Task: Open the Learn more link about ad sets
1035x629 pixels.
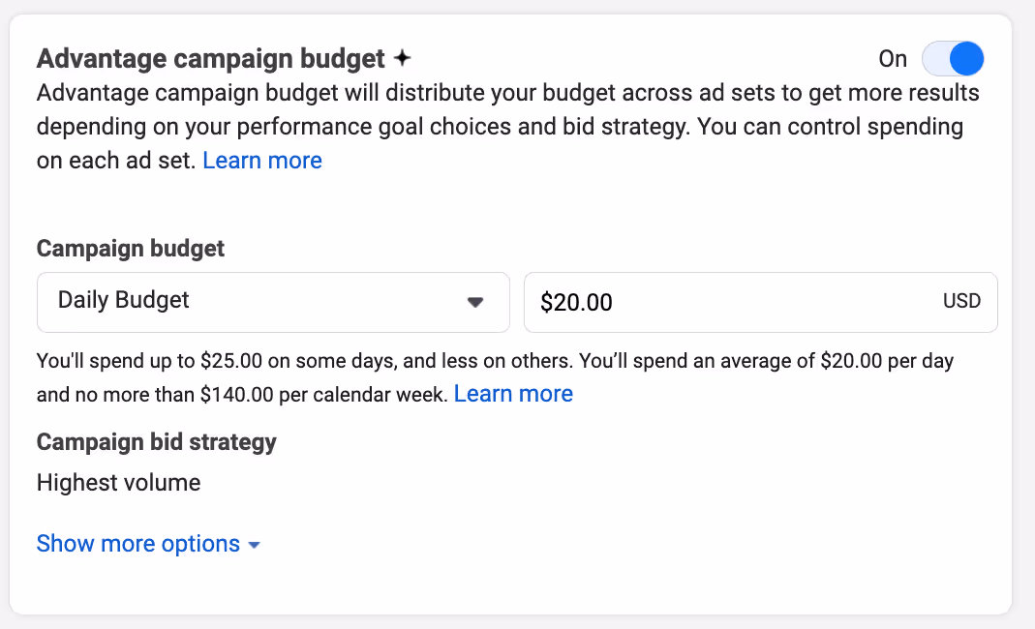Action: click(262, 161)
